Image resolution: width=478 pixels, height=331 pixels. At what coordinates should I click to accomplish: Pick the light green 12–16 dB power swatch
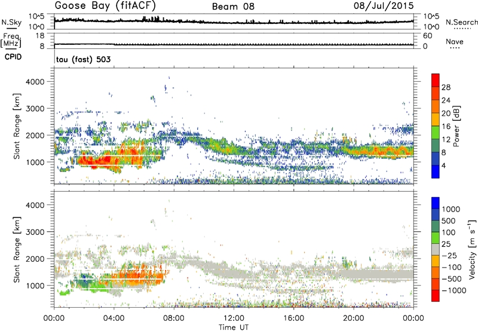(436, 133)
